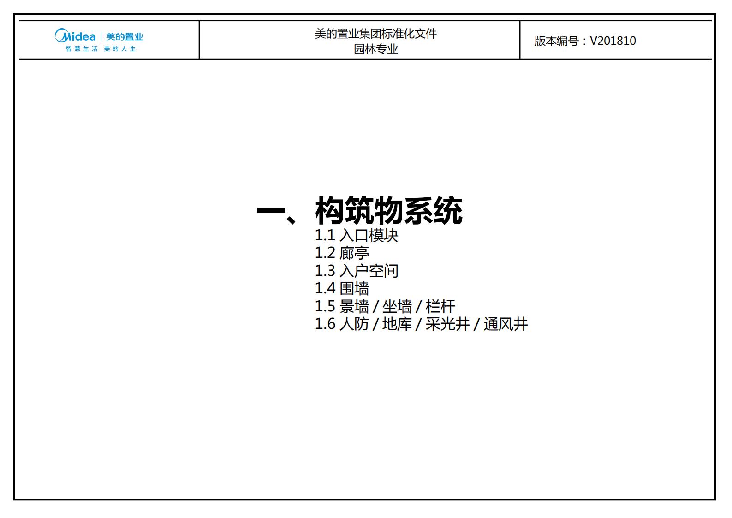Screen dimensions: 732x518
Task: Click the list item '1.2 廊亭'
Action: coord(342,253)
